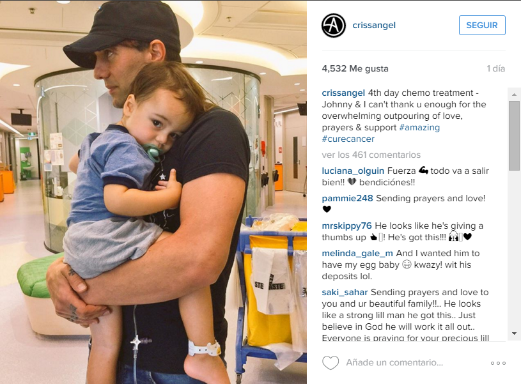Click the comments scrollbar up arrow

514,95
